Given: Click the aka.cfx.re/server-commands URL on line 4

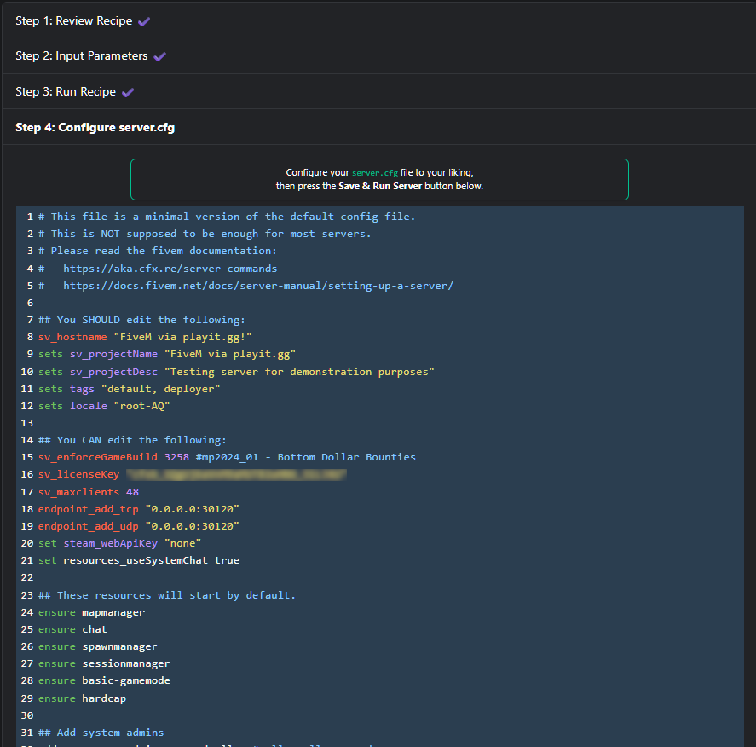Looking at the screenshot, I should (170, 269).
